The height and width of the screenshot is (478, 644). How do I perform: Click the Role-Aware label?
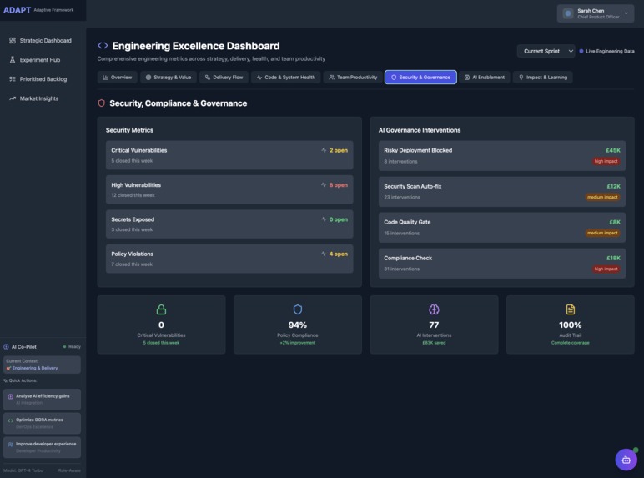coord(69,470)
